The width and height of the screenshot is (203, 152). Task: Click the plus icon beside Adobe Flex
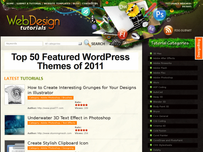151,73
